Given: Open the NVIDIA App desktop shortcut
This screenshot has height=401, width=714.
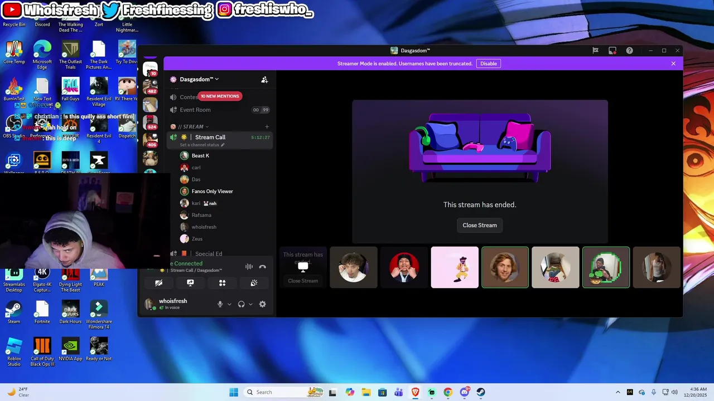Looking at the screenshot, I should (70, 349).
